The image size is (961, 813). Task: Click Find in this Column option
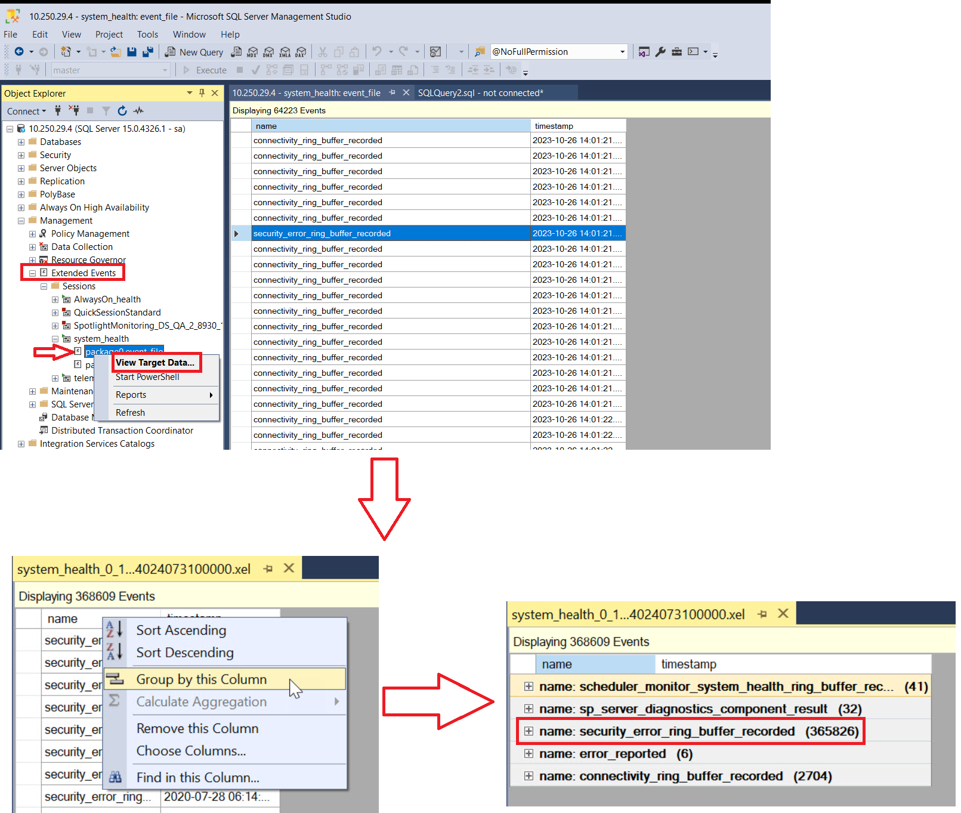[x=198, y=778]
